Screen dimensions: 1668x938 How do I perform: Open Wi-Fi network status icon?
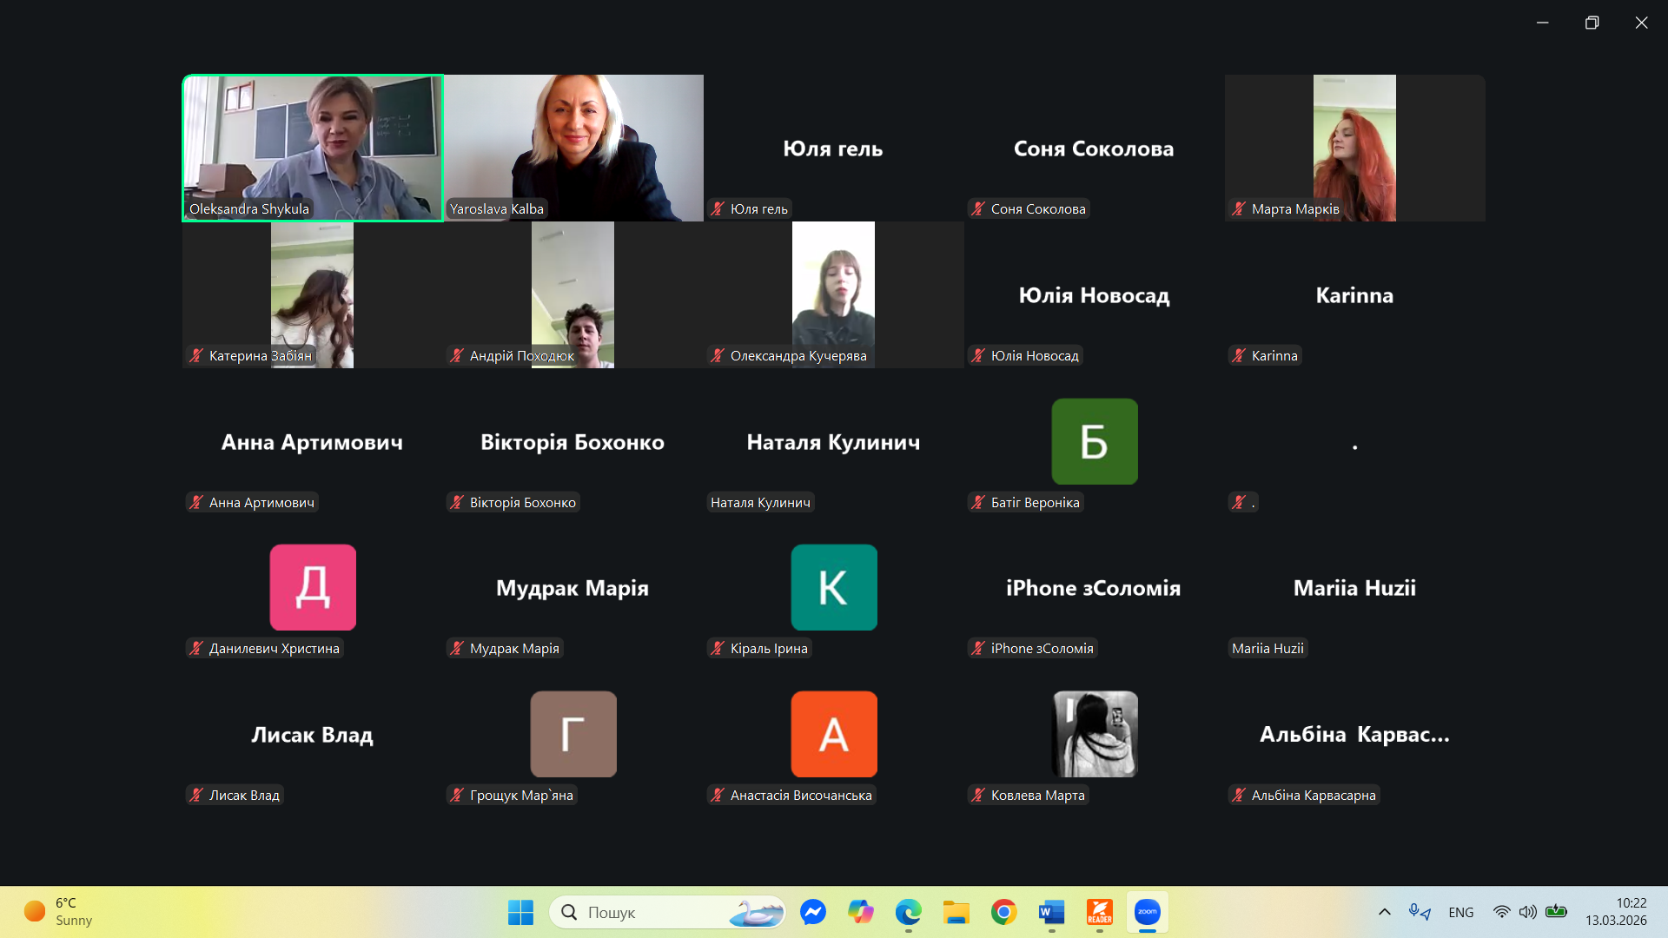1501,912
